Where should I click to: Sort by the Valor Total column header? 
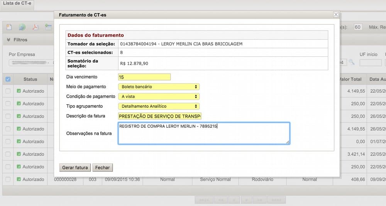coord(350,79)
